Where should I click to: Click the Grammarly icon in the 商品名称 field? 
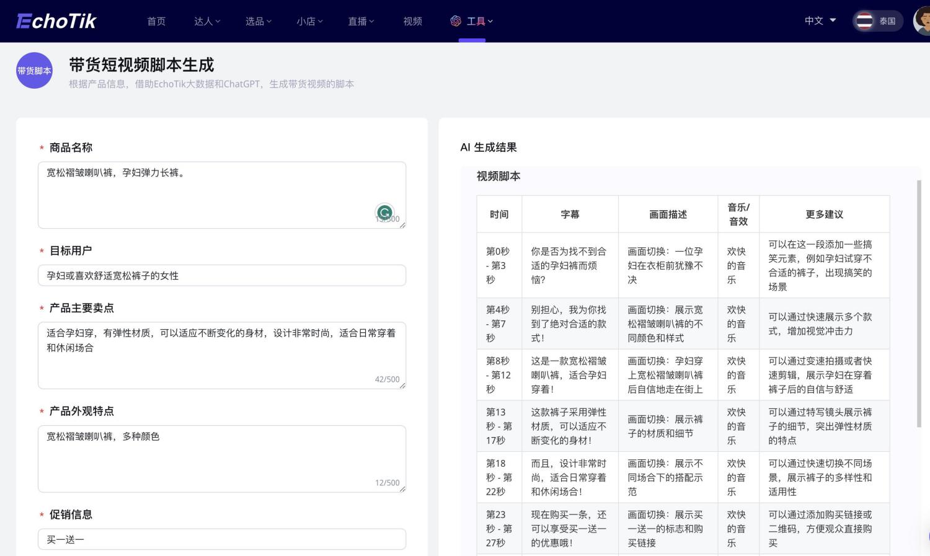[384, 213]
